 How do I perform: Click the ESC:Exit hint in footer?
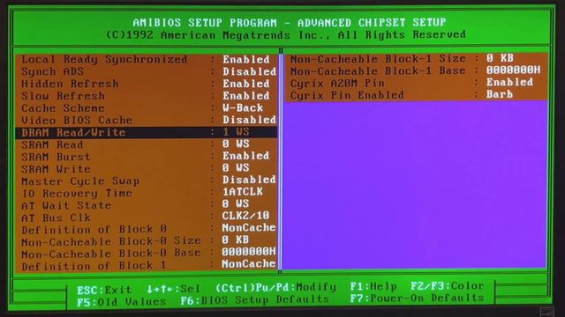pos(104,290)
